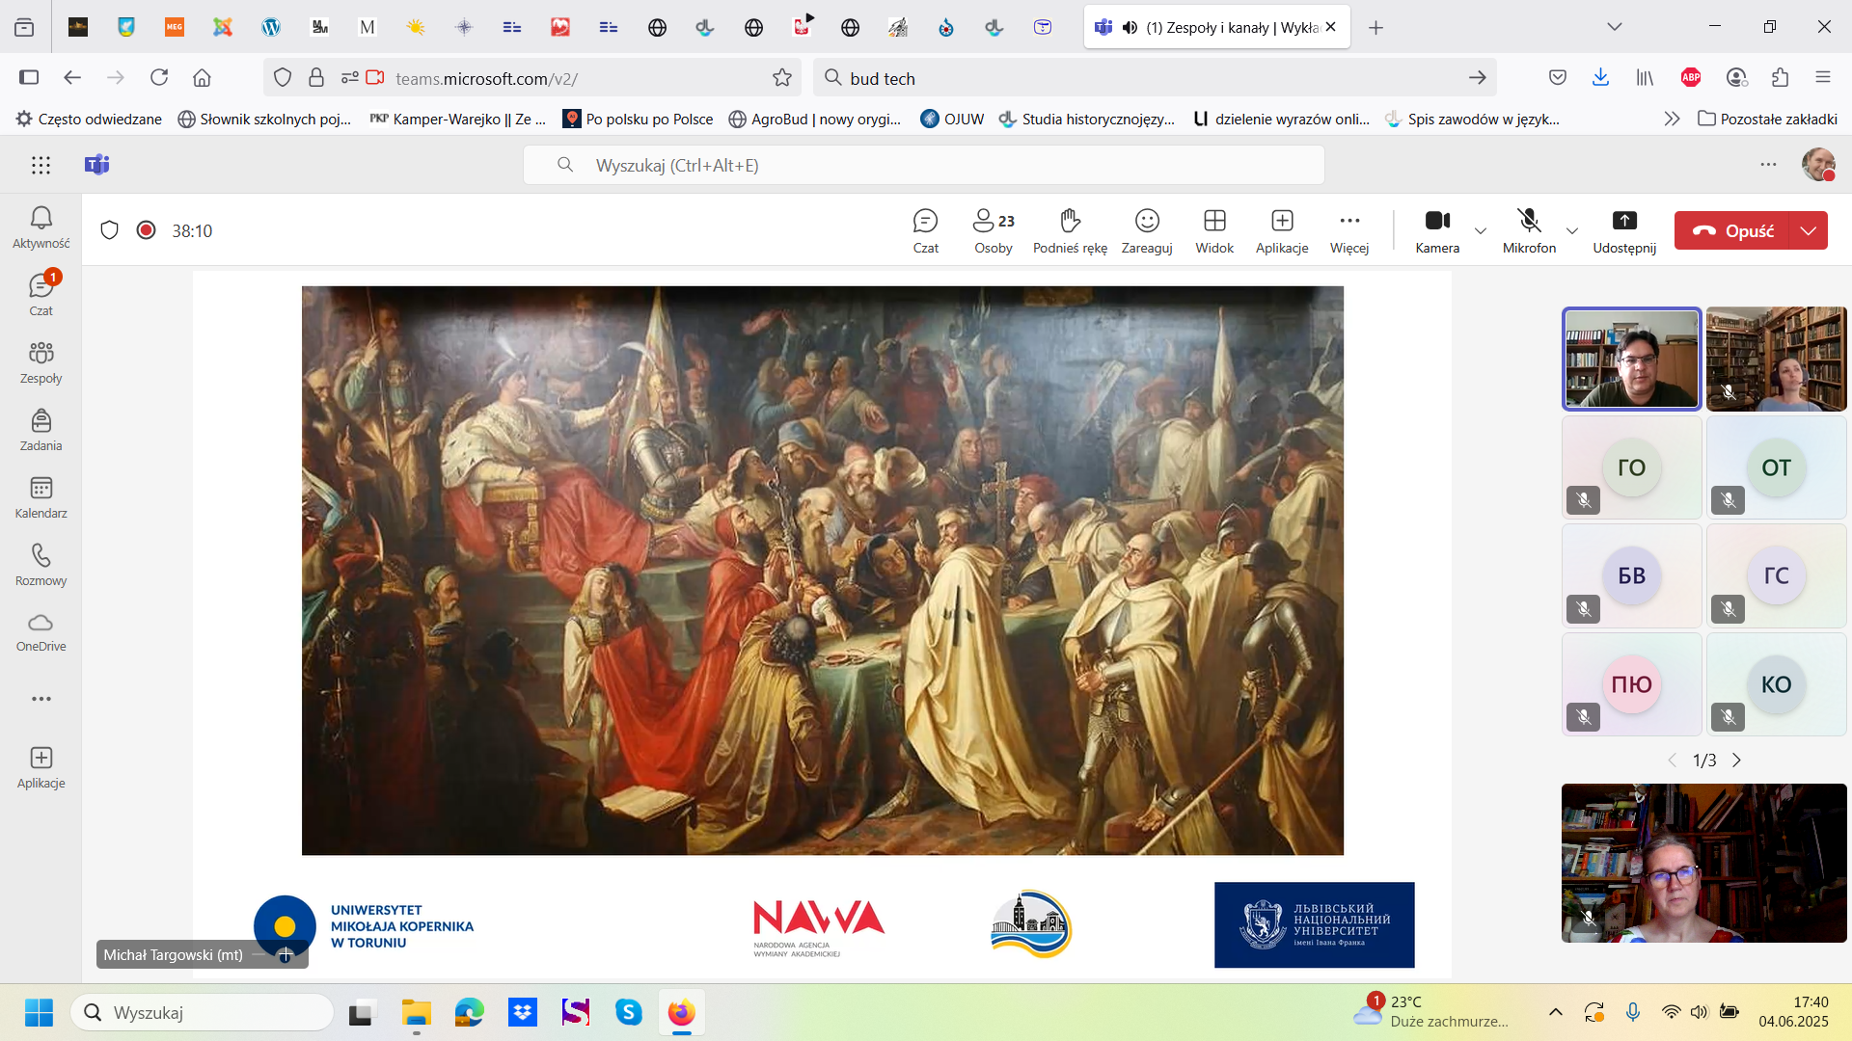The image size is (1852, 1041).
Task: Open the meeting Czat panel
Action: coord(925,231)
